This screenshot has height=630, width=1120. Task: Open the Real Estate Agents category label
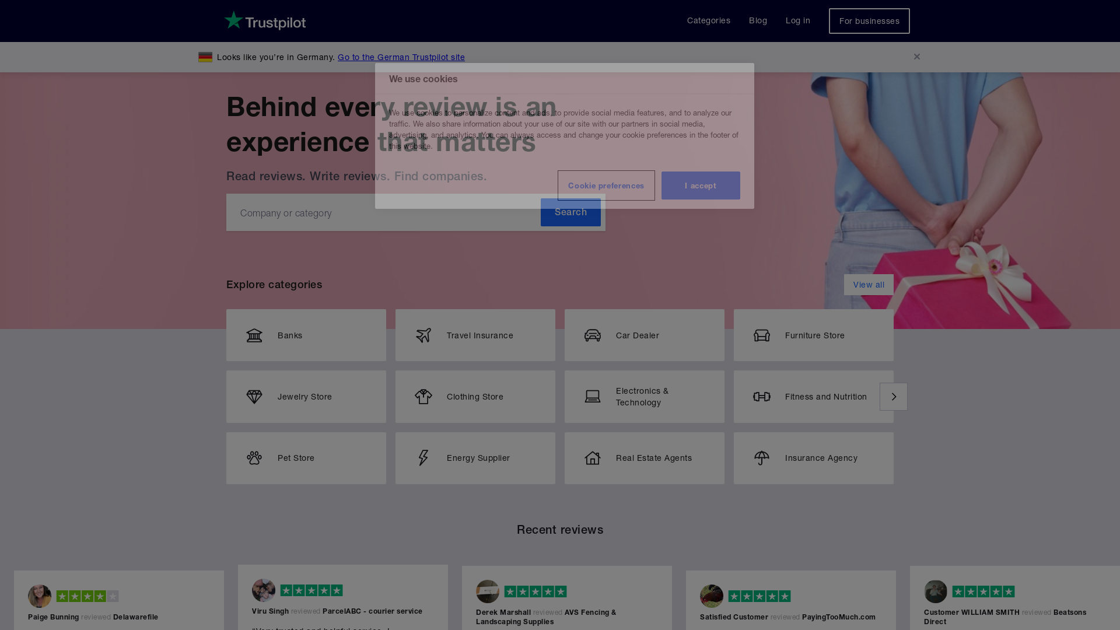click(x=654, y=458)
